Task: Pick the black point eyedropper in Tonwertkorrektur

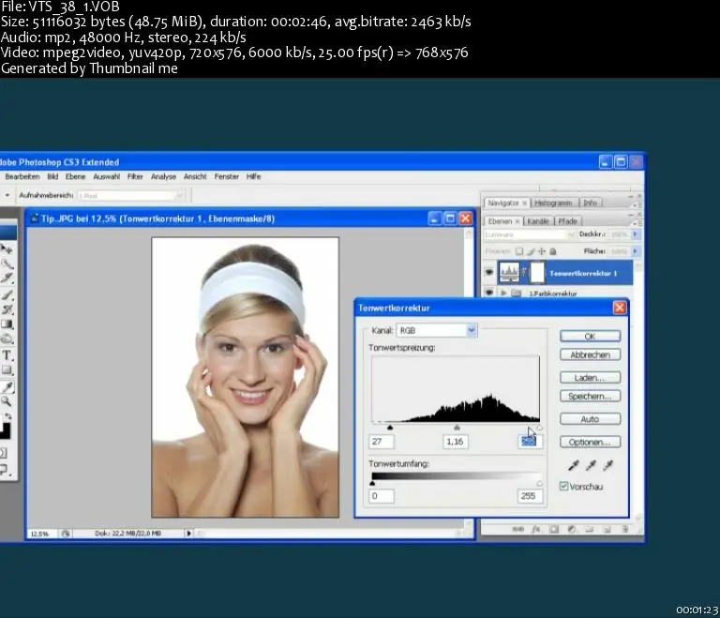Action: click(x=573, y=466)
